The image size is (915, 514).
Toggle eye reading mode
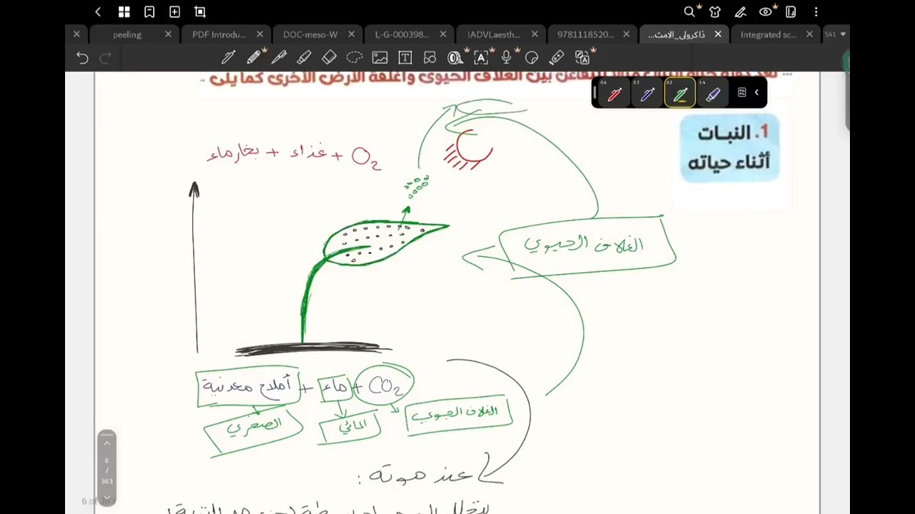766,11
